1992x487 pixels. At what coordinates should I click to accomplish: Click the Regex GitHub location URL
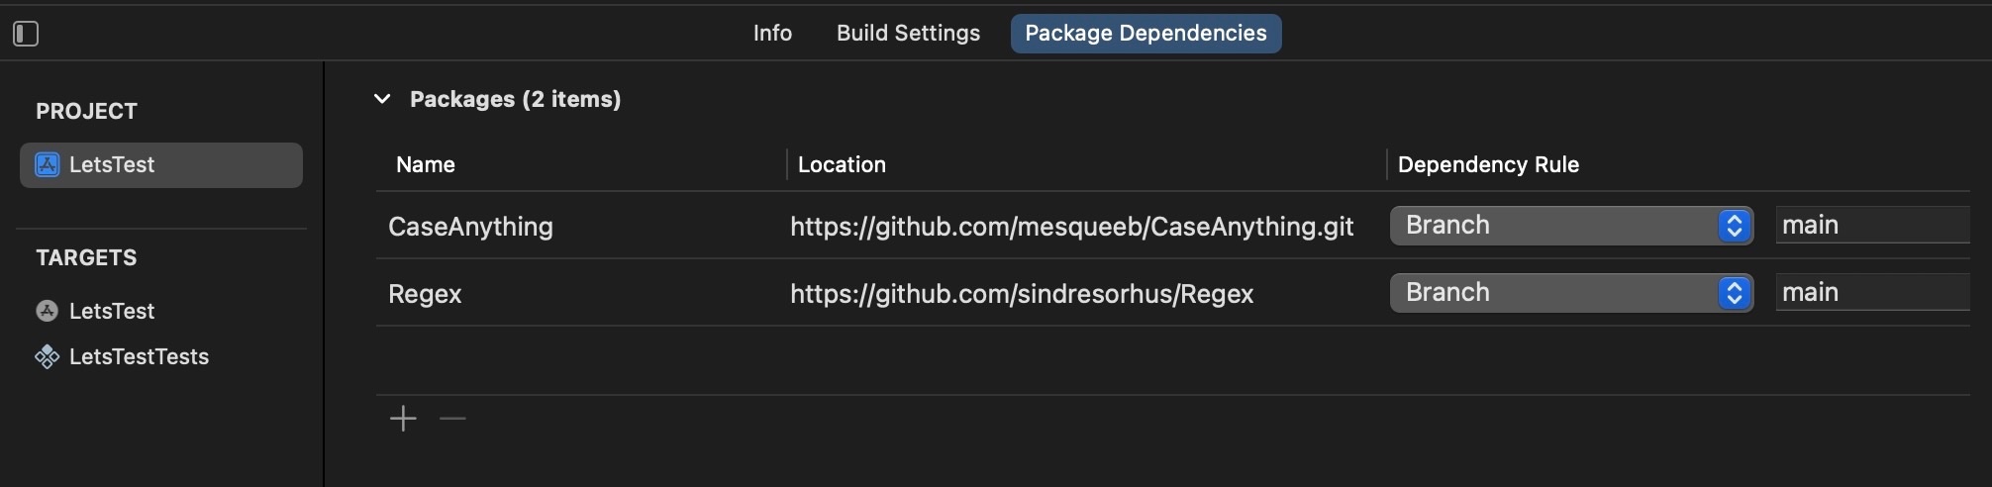(x=1021, y=294)
